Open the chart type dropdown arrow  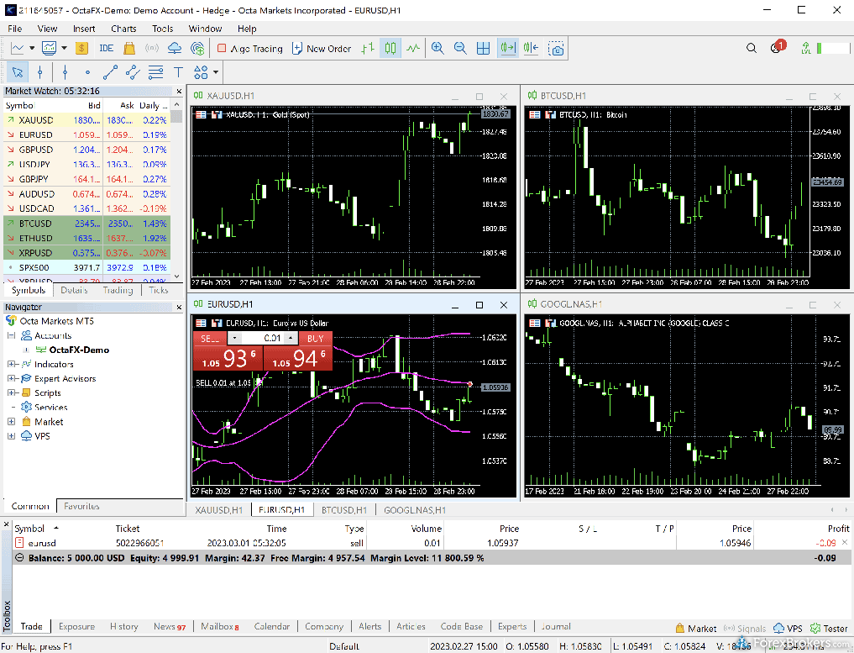[x=32, y=49]
